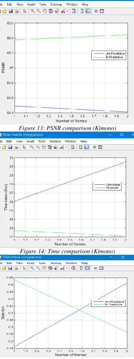
Task: Open Edit menu in PSNR figure window
Action: point(9,4)
